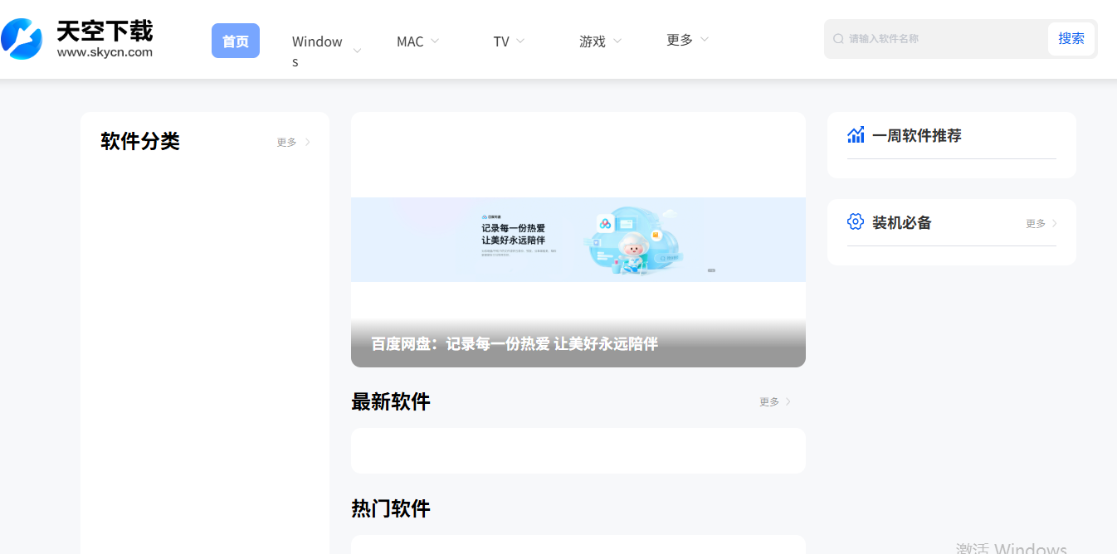Click the 最新软件 heading
Screen dimensions: 1117x554
[x=391, y=402]
